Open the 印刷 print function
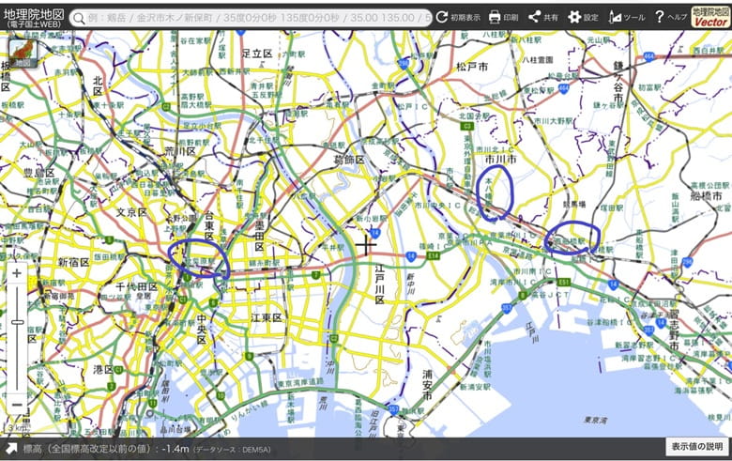Image resolution: width=732 pixels, height=461 pixels. 503,16
